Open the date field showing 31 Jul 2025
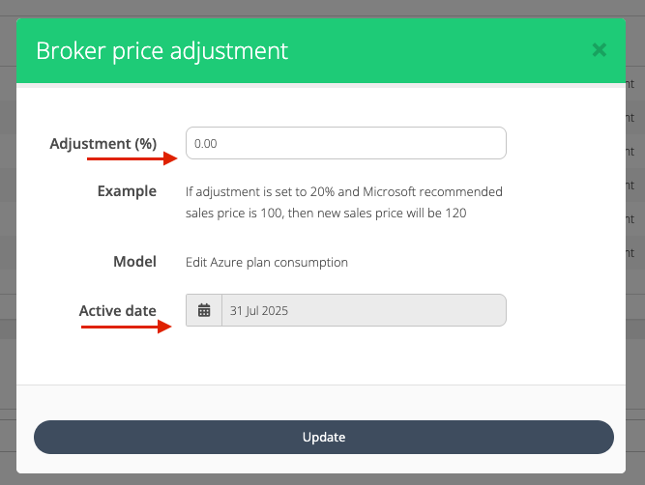 pyautogui.click(x=363, y=310)
